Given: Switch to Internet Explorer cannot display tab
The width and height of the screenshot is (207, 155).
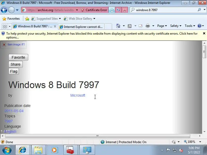Looking at the screenshot, I should (x=81, y=27).
